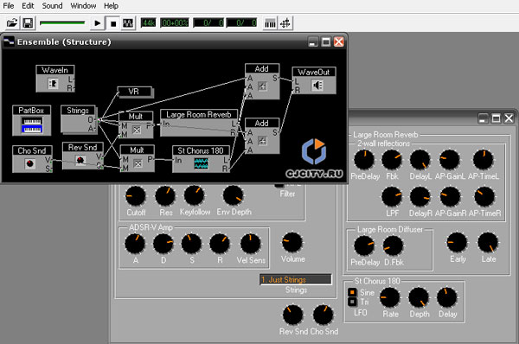The width and height of the screenshot is (519, 344).
Task: Select the Large Room Reverb module
Action: [199, 123]
